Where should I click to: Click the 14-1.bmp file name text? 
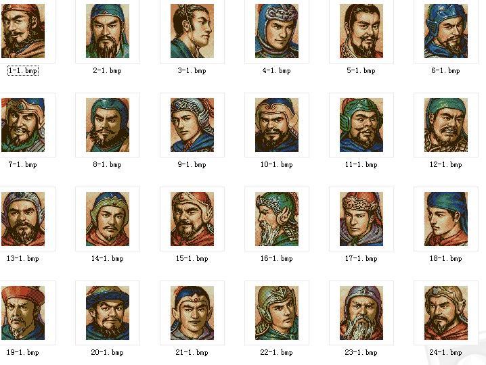click(107, 258)
